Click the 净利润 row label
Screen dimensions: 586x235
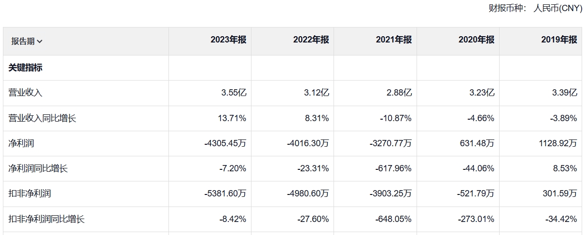[x=21, y=143]
